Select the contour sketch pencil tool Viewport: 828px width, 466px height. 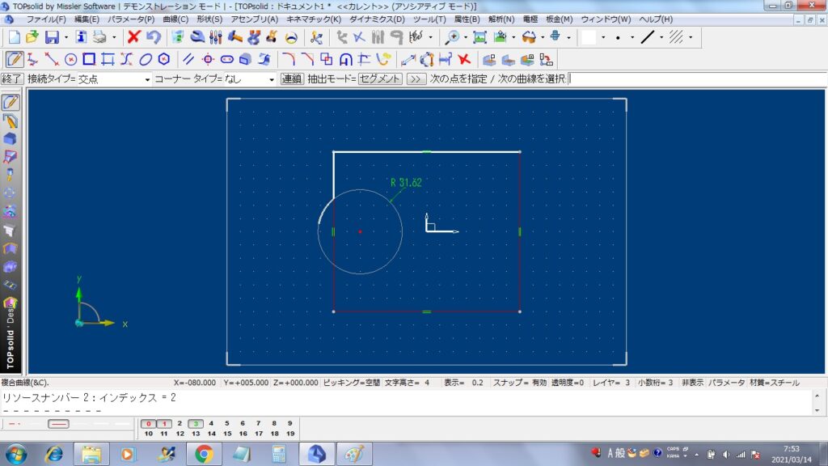[x=15, y=59]
